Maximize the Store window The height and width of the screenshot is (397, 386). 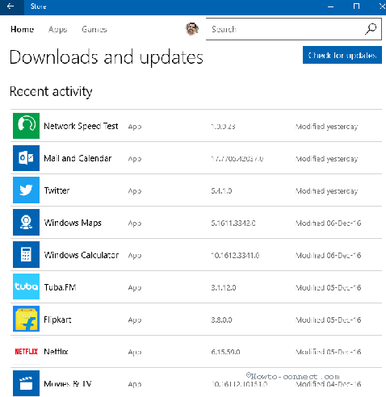tap(356, 6)
